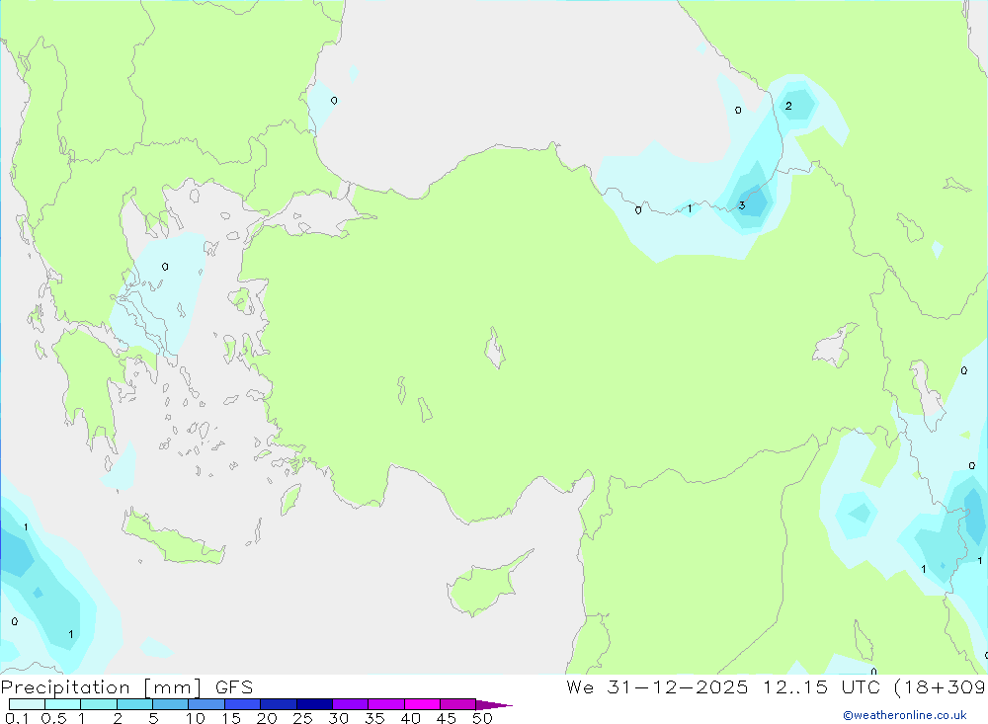Click the 30–35 mm purple legend swatch

(x=351, y=704)
